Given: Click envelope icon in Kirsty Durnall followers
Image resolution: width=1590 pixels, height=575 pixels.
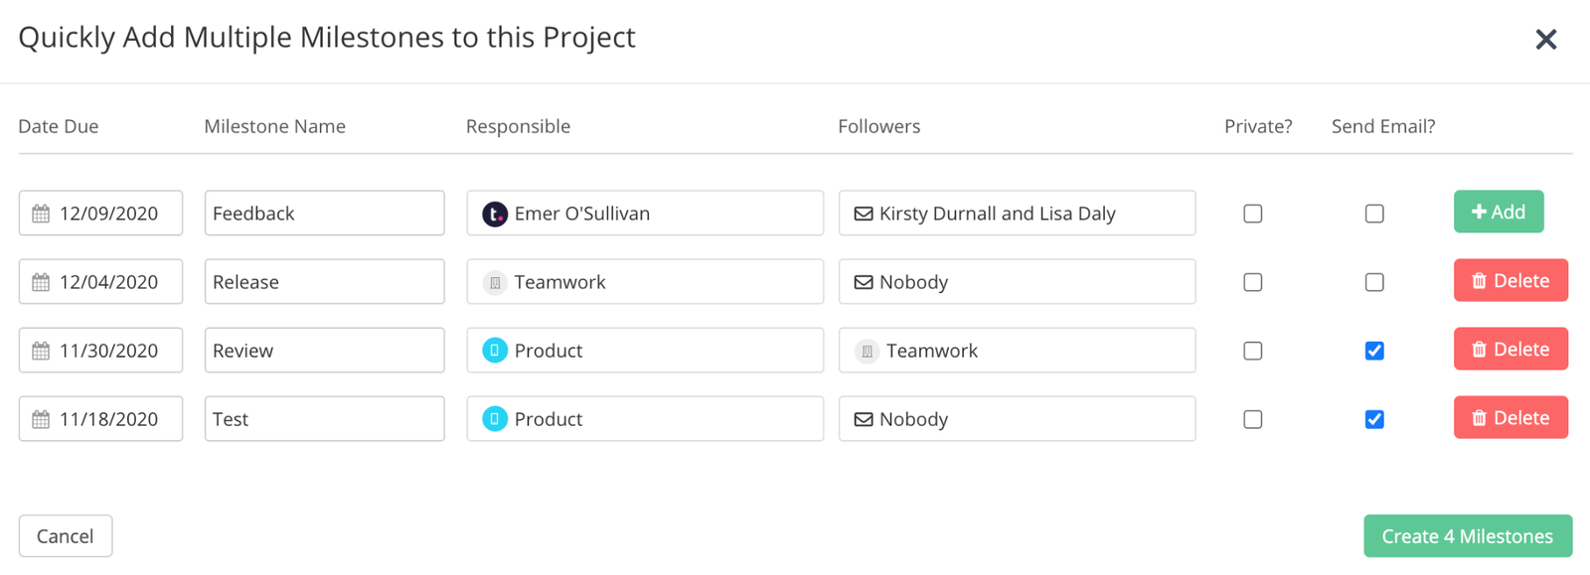Looking at the screenshot, I should (x=864, y=214).
